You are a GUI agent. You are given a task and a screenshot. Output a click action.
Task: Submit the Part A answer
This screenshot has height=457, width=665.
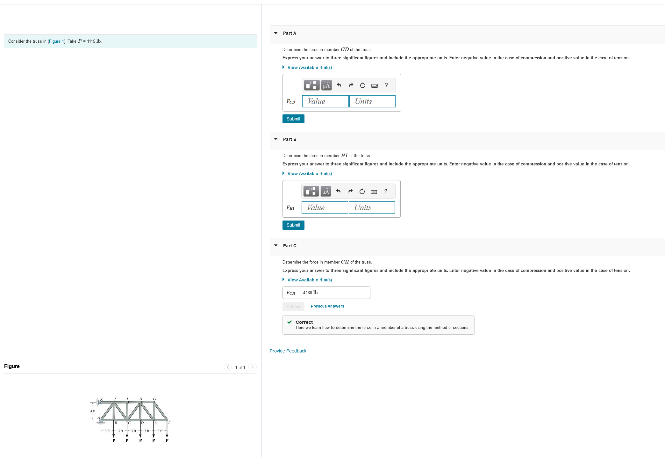point(293,119)
